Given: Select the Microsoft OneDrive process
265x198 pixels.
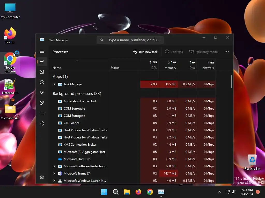Looking at the screenshot, I should pyautogui.click(x=132, y=159).
